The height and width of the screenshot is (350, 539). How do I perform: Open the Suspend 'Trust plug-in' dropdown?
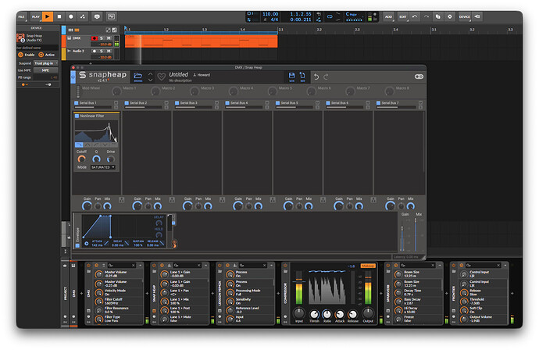pos(46,63)
